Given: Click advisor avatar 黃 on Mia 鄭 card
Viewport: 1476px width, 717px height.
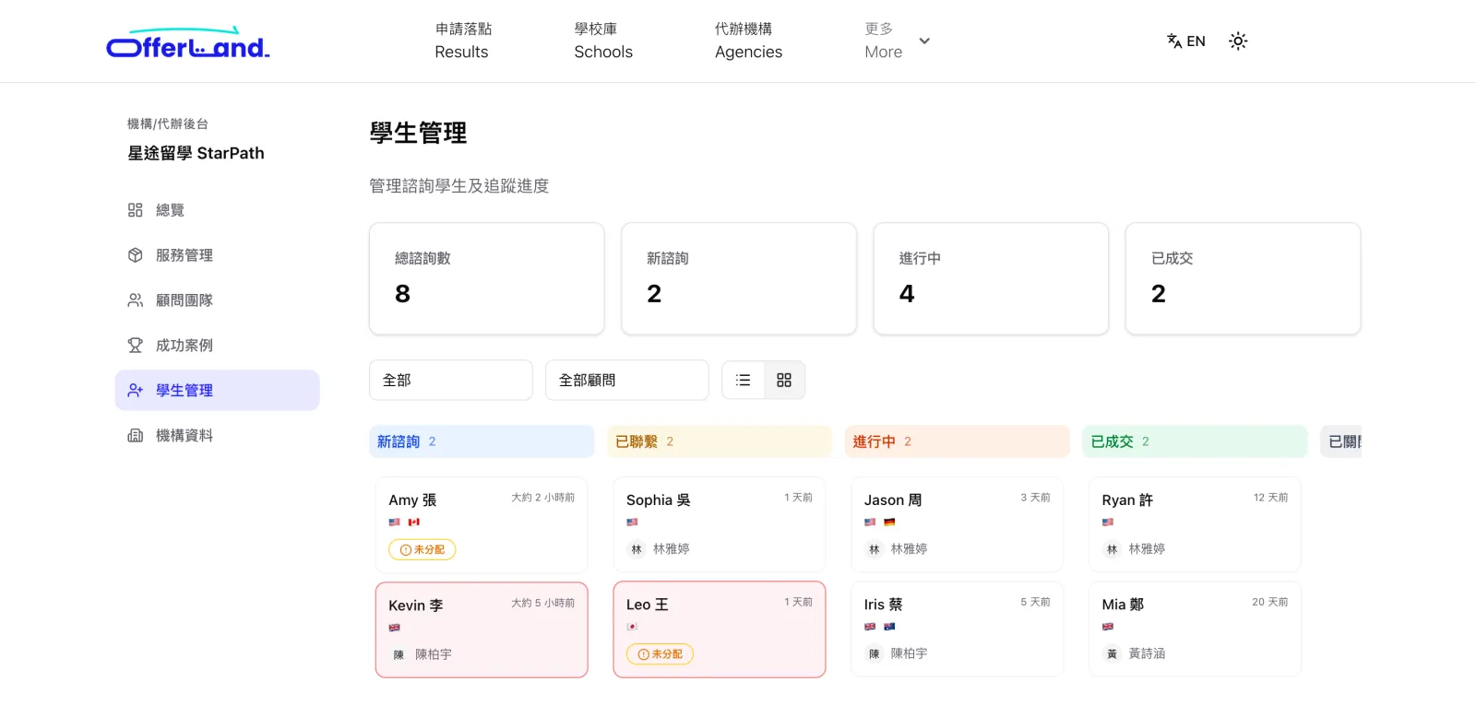Looking at the screenshot, I should tap(1112, 653).
